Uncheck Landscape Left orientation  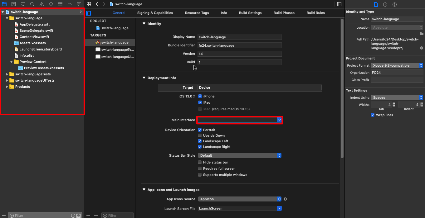(x=200, y=141)
